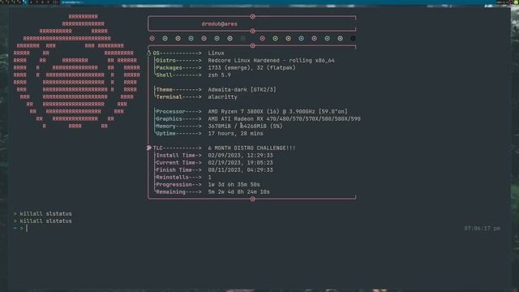Click the 'Progression' label
The height and width of the screenshot is (292, 519).
[174, 184]
